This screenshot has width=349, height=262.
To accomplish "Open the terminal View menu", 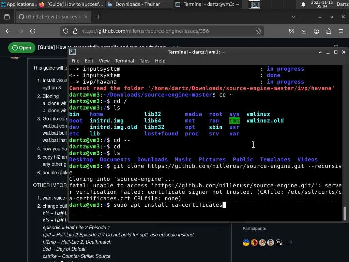I will point(104,61).
